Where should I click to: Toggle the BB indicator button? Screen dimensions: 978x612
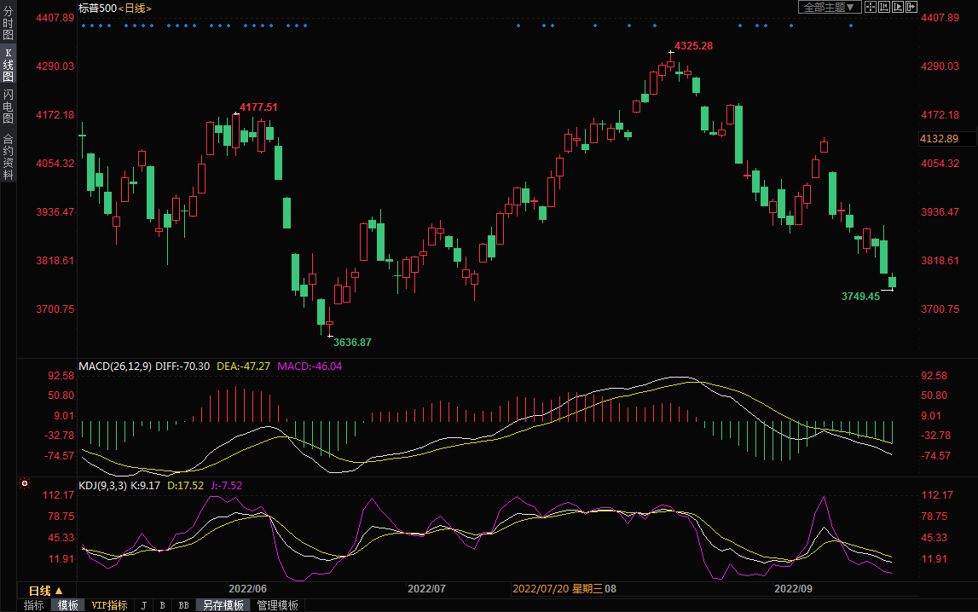tap(183, 605)
